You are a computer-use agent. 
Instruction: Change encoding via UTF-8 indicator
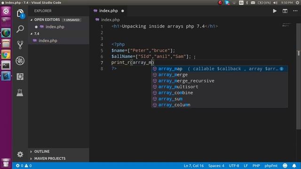[234, 166]
